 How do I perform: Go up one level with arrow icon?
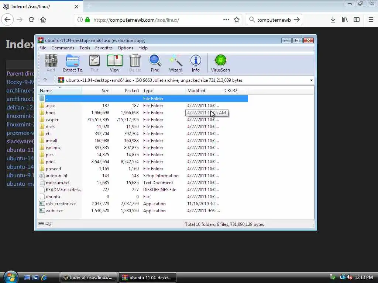pyautogui.click(x=45, y=80)
